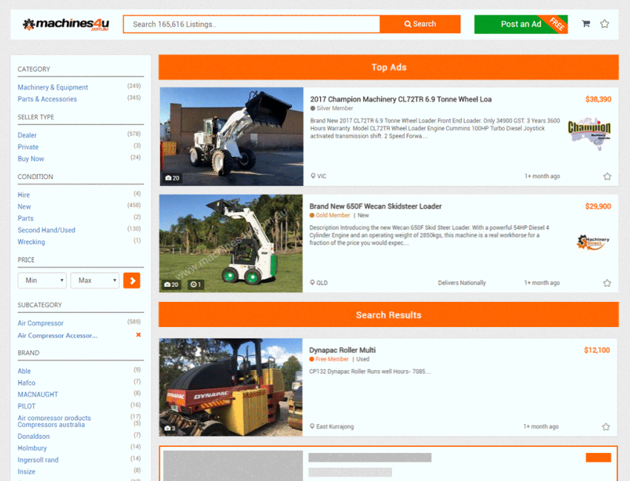Filter by MACNAUGHT brand
This screenshot has height=481, width=630.
click(x=38, y=394)
